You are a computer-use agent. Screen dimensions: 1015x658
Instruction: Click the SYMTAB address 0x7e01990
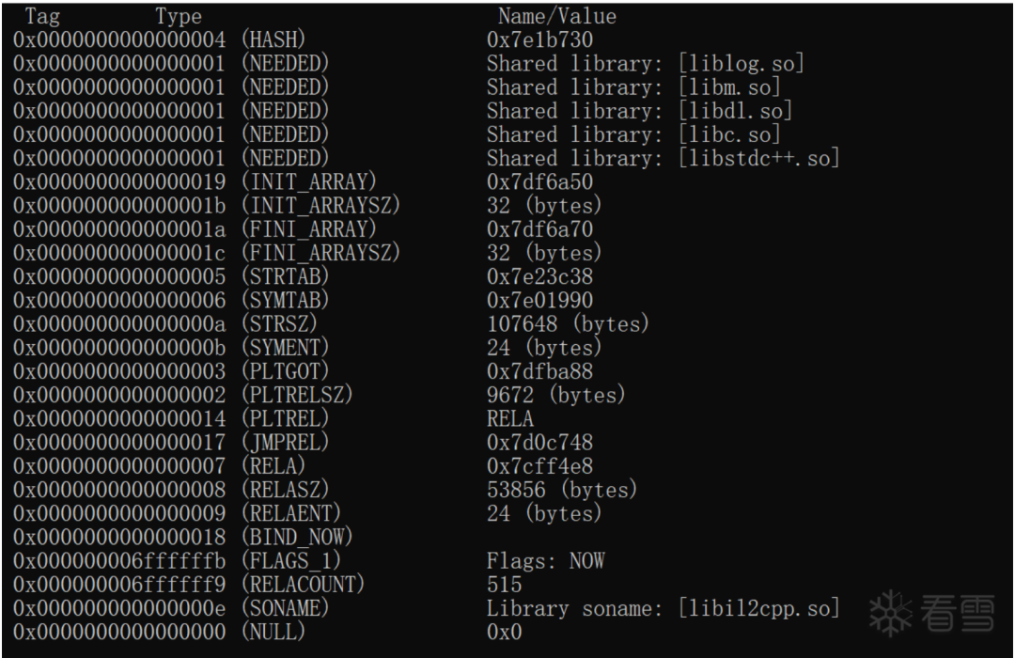[x=539, y=301]
